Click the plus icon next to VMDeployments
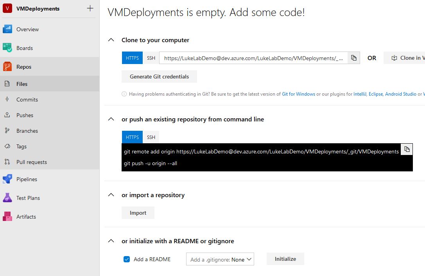This screenshot has height=276, width=425. [90, 8]
